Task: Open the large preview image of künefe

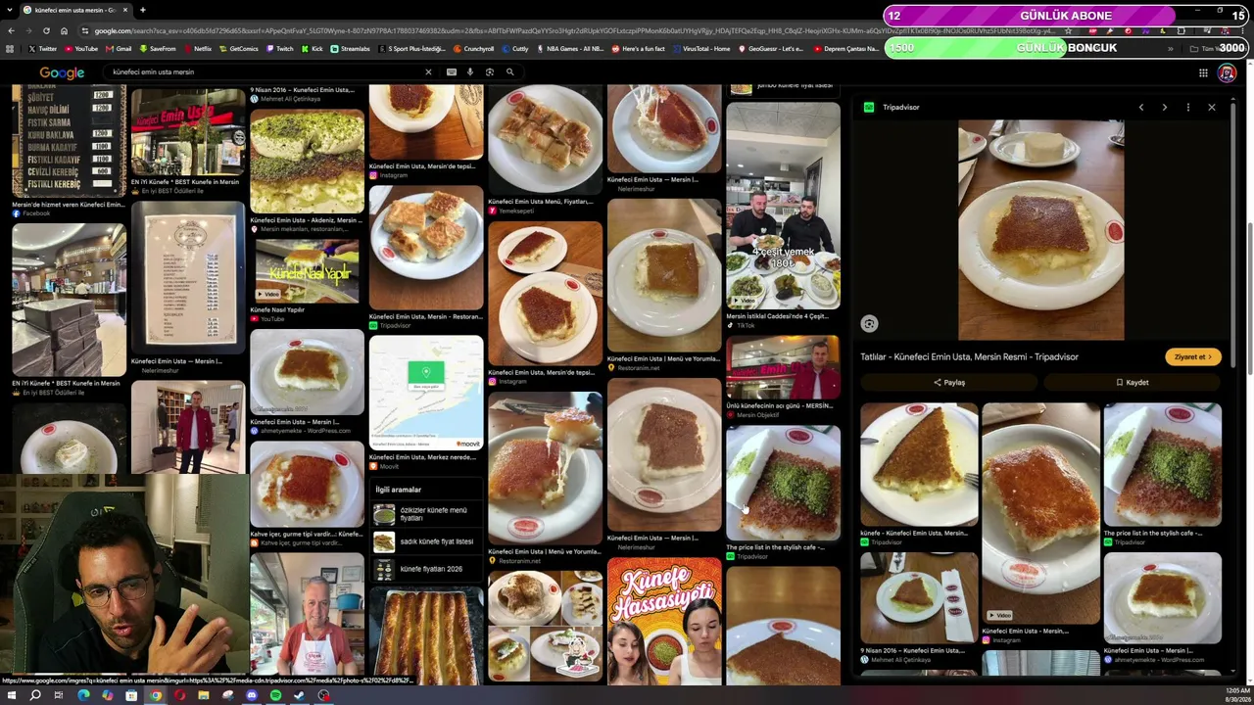Action: (x=1040, y=229)
